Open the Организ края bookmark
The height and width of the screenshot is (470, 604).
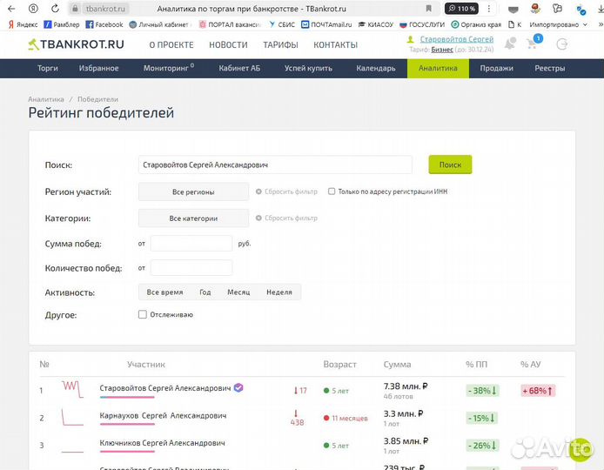click(476, 24)
